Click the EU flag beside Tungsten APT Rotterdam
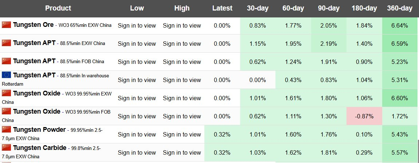Image resolution: width=419 pixels, height=163 pixels. pos(7,75)
